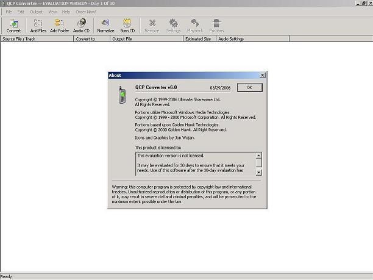Click the 'This product is licensed to:' label
Screen dimensions: 373x280
pos(158,148)
